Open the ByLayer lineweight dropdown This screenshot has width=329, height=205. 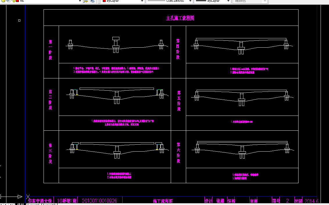228,1
